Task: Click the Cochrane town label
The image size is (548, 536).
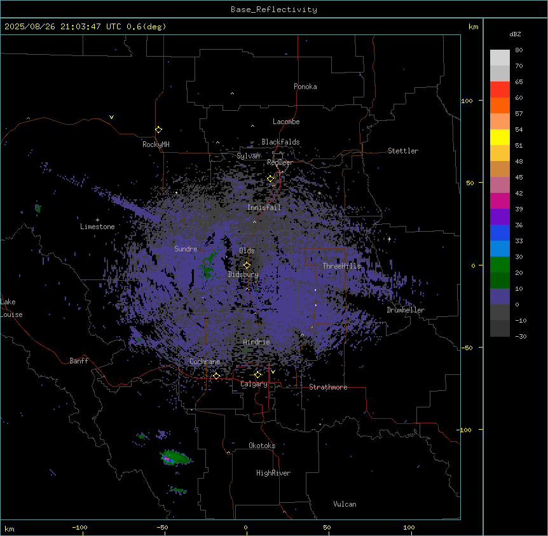Action: coord(205,362)
